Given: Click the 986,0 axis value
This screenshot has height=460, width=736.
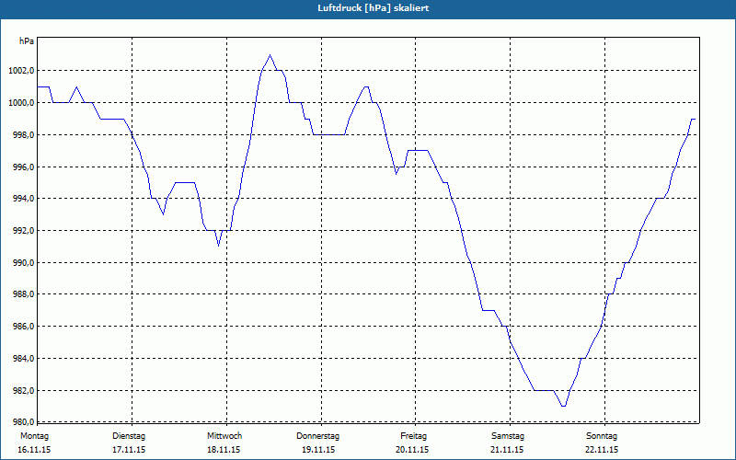Looking at the screenshot, I should pos(23,327).
